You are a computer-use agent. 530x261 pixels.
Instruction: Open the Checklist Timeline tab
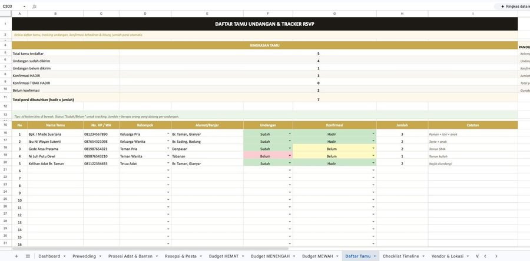click(x=401, y=256)
